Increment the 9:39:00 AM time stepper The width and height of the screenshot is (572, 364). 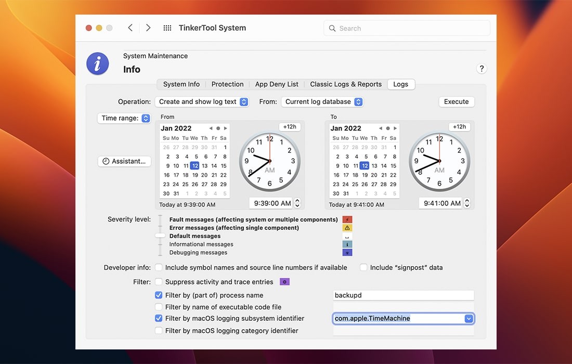(x=296, y=201)
